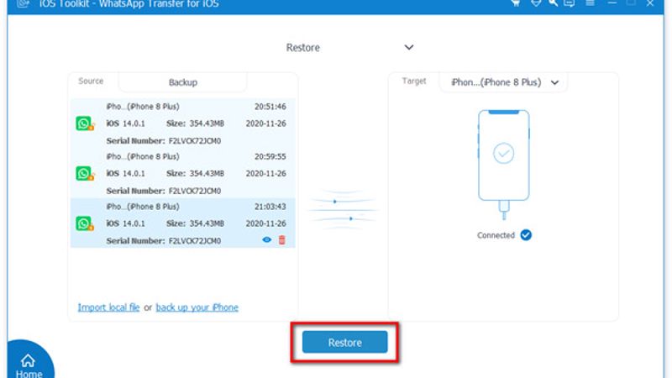672x378 pixels.
Task: Select the backup made at 21:03:43
Action: [183, 223]
